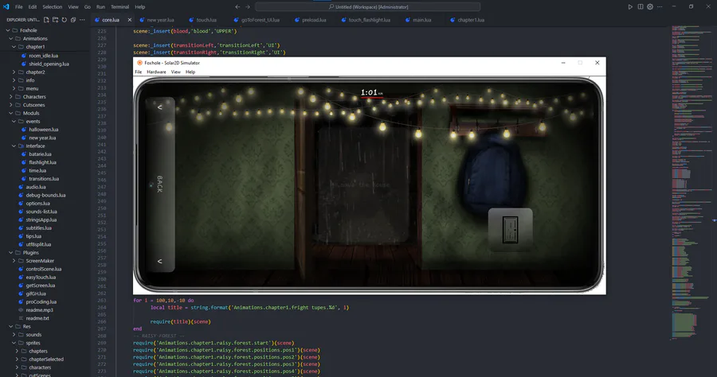717x377 pixels.
Task: Open the Selection menu
Action: pyautogui.click(x=52, y=7)
